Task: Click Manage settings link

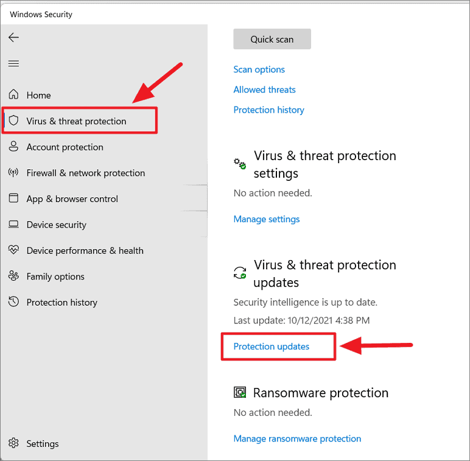Action: (267, 219)
